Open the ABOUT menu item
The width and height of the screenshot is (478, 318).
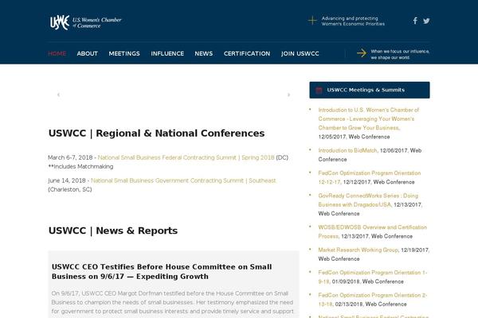tap(87, 53)
